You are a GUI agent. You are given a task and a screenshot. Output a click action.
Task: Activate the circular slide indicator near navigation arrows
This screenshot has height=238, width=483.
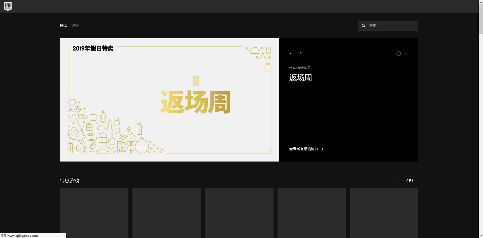[399, 54]
